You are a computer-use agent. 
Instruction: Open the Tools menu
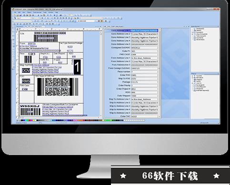(45, 12)
